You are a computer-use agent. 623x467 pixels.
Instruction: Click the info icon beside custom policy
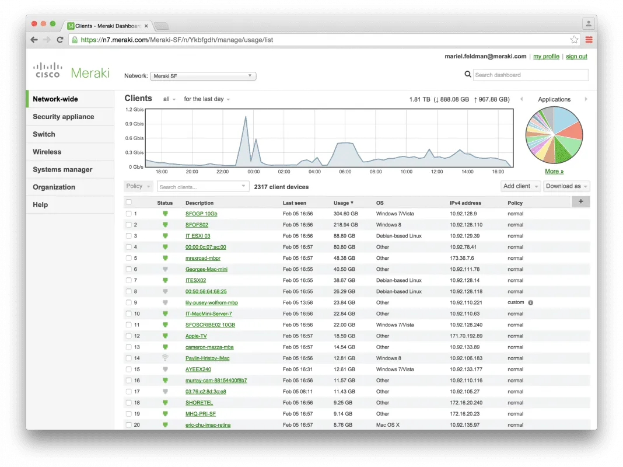[530, 302]
